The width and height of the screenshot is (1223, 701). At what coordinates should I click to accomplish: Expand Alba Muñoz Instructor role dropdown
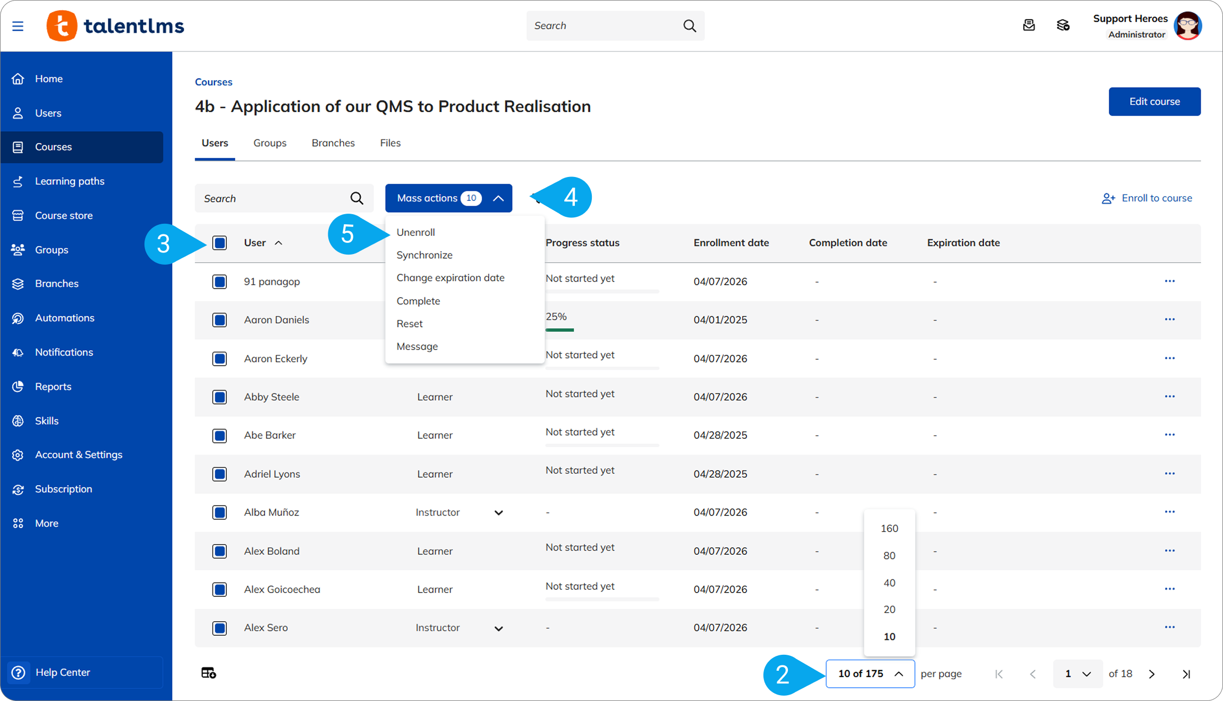(498, 512)
